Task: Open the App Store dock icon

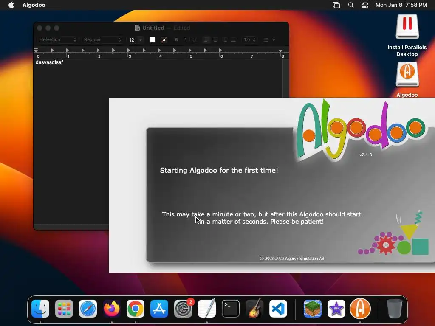Action: 159,309
